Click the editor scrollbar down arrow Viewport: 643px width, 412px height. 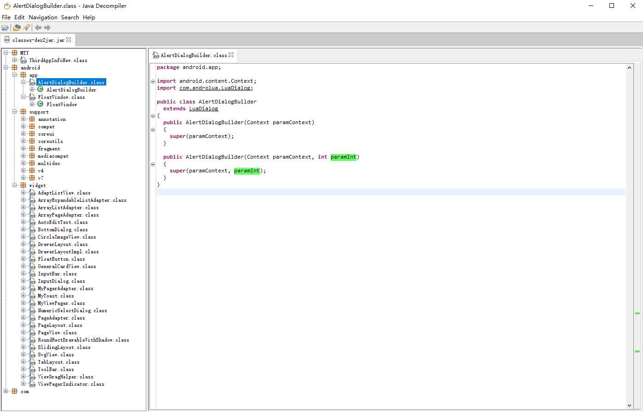(630, 406)
